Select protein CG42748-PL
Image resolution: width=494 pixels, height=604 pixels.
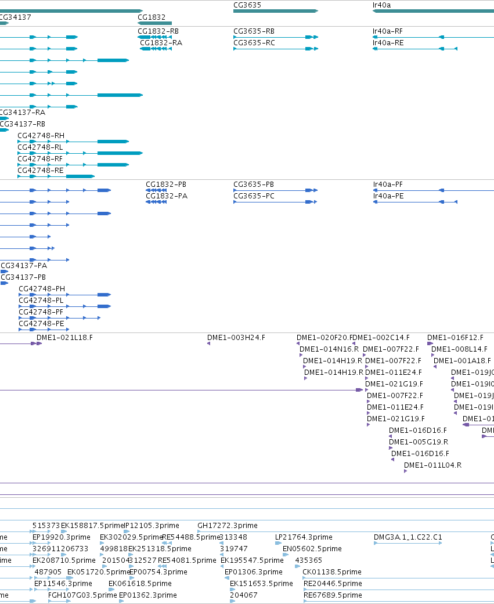pos(41,301)
